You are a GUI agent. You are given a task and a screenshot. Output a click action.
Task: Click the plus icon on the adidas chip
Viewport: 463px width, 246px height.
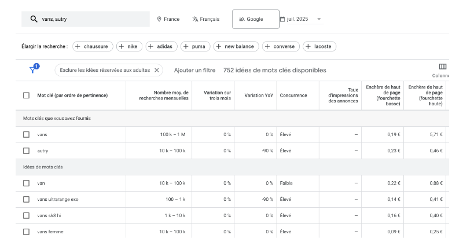pyautogui.click(x=150, y=46)
